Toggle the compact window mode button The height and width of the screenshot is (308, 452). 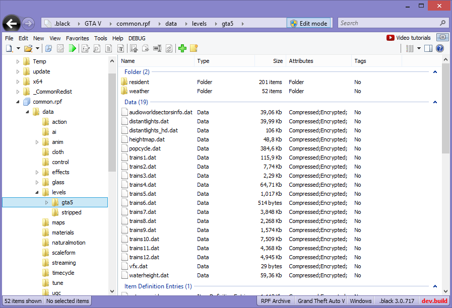point(442,37)
